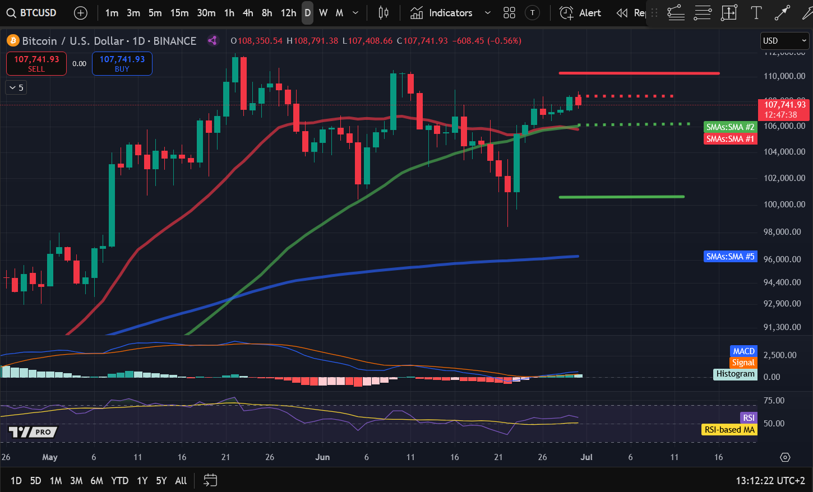Screen dimensions: 813x492
Task: Open the Indicators dialog
Action: tap(441, 12)
